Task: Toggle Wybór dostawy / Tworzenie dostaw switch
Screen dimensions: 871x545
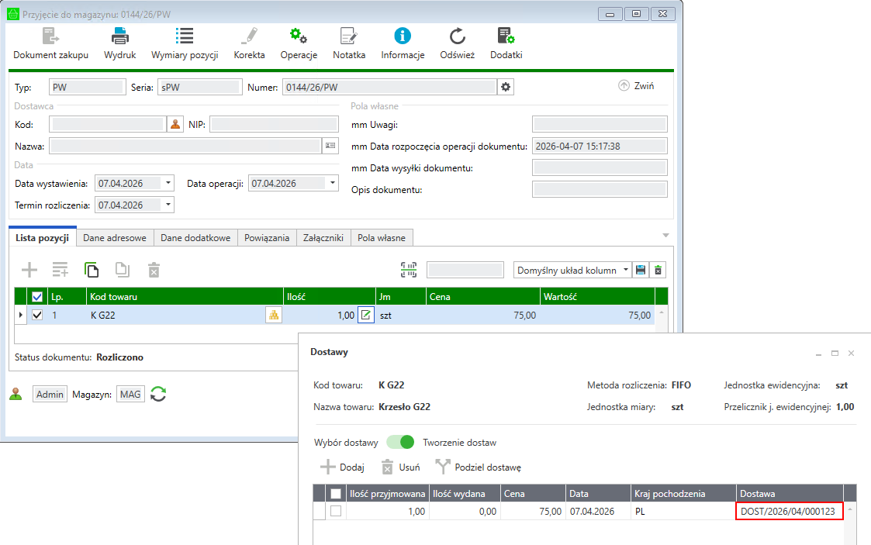Action: click(x=400, y=443)
